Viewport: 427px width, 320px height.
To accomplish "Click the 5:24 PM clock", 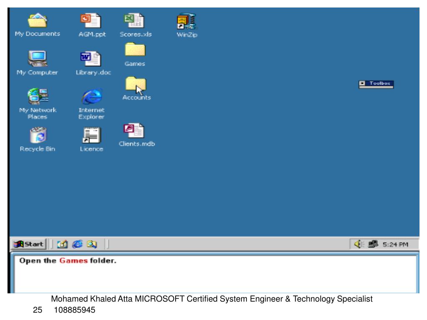I will pos(395,244).
